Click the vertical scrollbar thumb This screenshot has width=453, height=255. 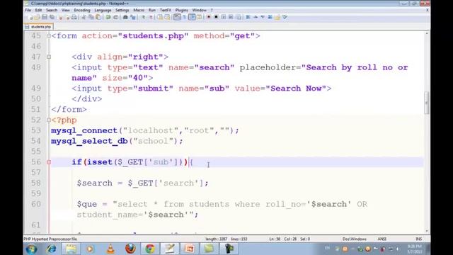coord(427,103)
